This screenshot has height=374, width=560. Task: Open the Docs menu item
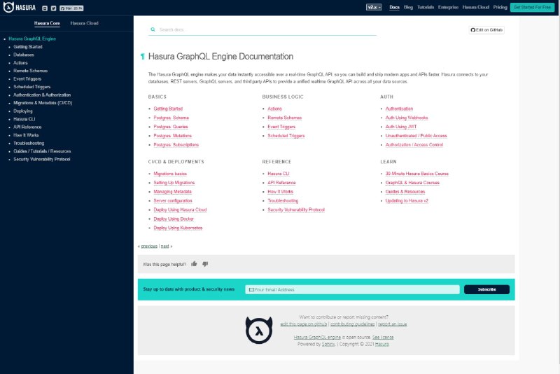click(x=394, y=7)
